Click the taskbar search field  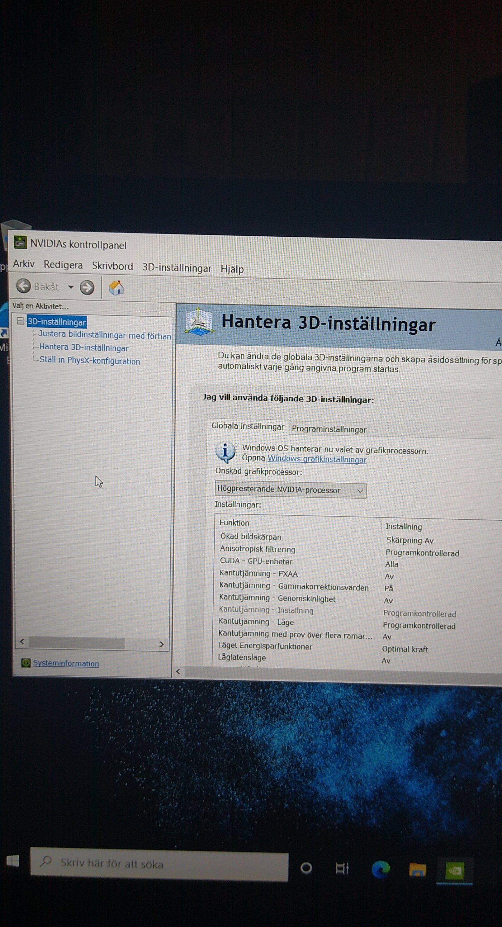click(x=159, y=864)
